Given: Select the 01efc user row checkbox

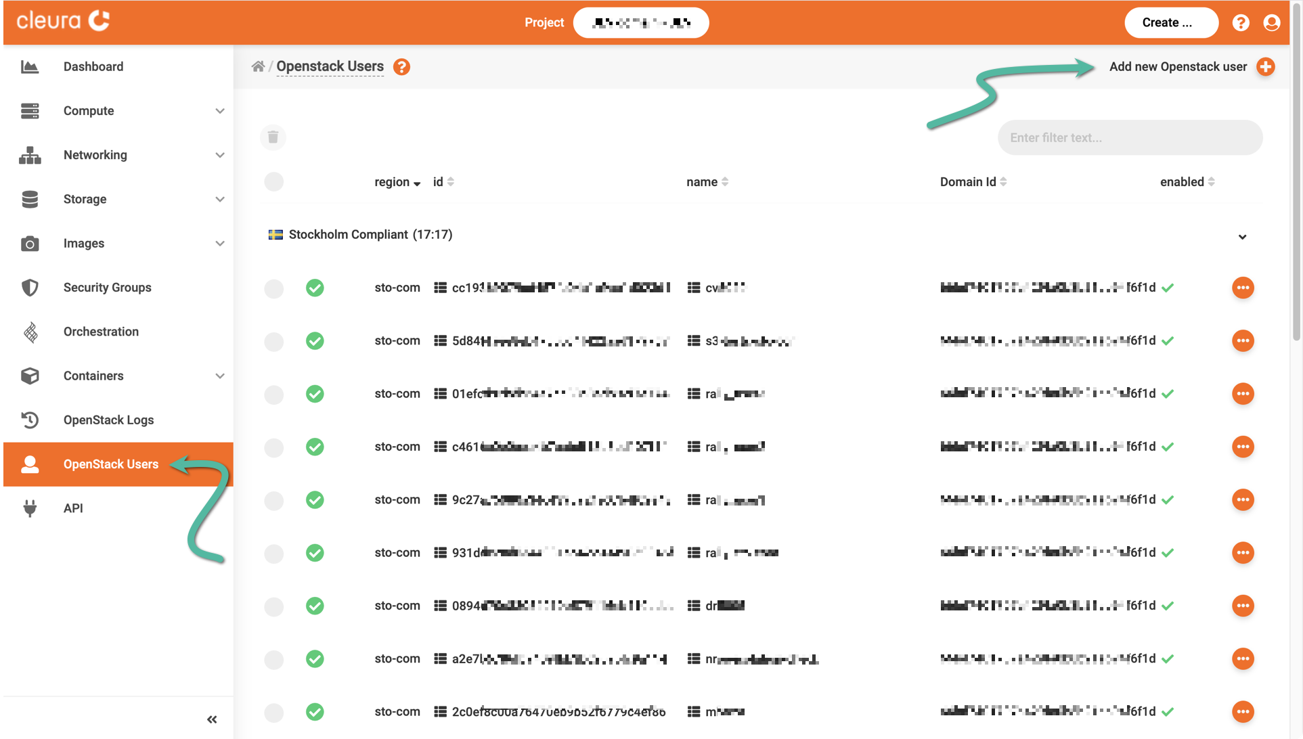Looking at the screenshot, I should pos(273,395).
